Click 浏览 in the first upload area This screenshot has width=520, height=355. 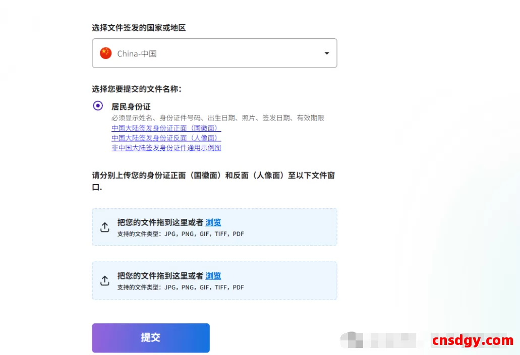213,222
